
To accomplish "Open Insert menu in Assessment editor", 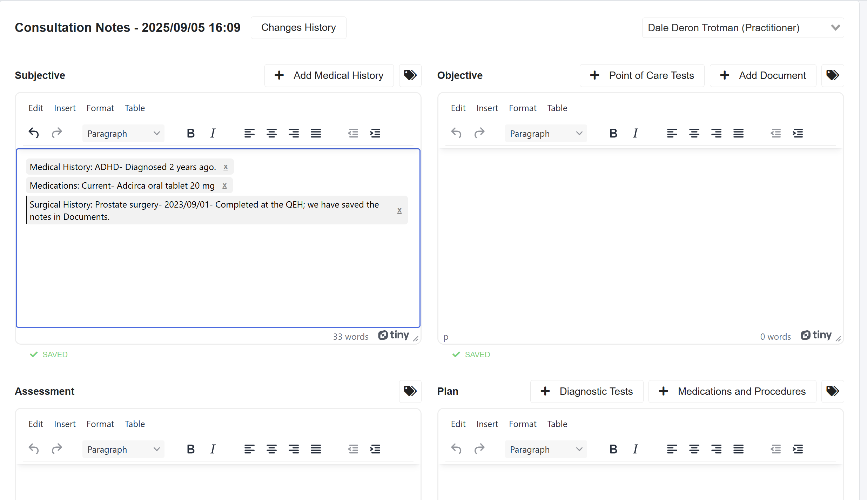I will click(65, 424).
